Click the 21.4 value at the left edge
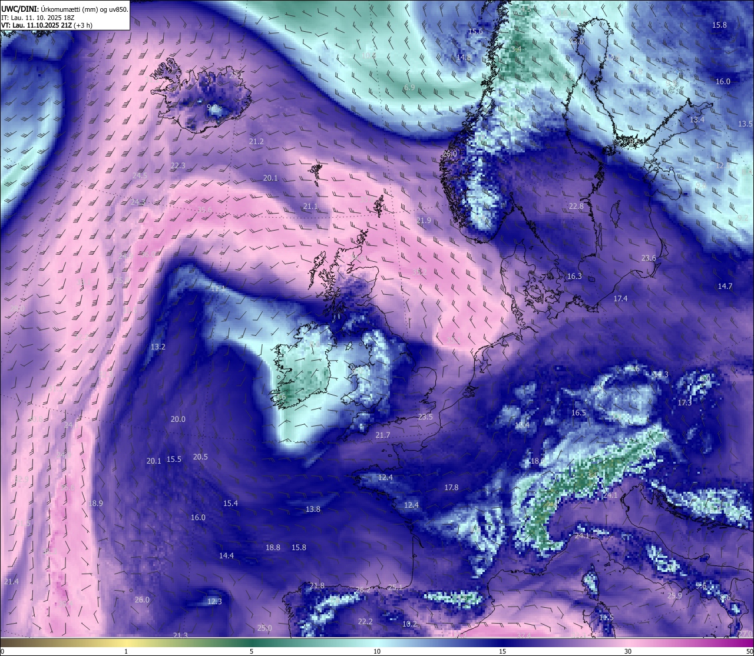 [11, 582]
